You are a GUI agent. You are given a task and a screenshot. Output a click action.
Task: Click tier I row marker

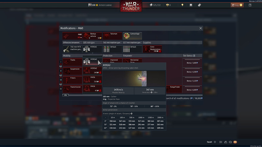(61, 62)
